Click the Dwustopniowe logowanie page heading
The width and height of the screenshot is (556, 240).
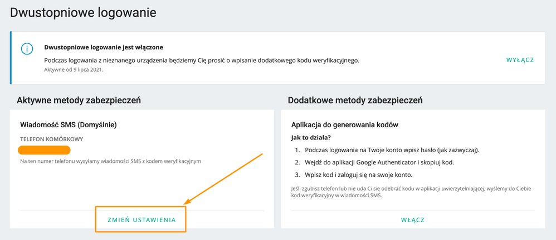(x=83, y=13)
